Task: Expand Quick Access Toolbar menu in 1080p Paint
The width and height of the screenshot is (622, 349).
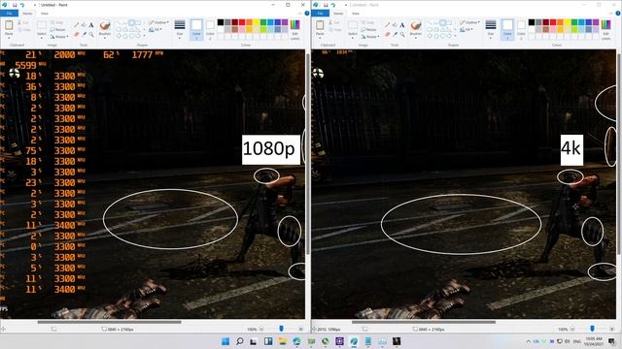Action: pyautogui.click(x=35, y=5)
